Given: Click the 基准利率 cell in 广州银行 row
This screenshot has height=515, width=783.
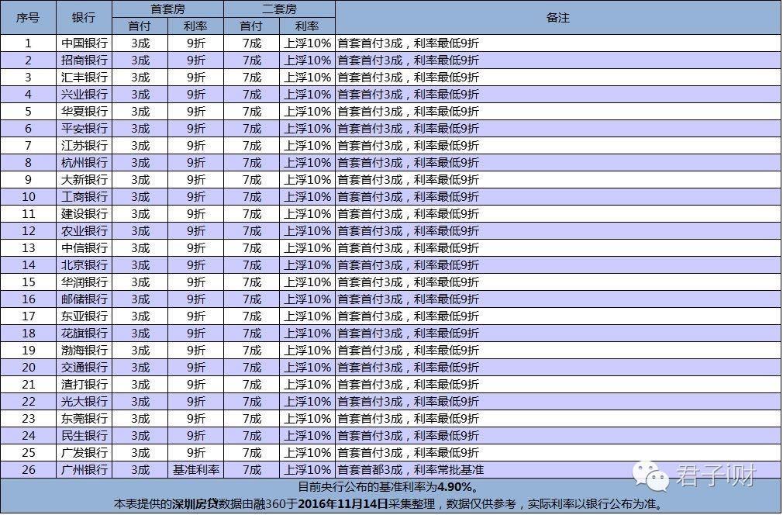Looking at the screenshot, I should [x=195, y=470].
